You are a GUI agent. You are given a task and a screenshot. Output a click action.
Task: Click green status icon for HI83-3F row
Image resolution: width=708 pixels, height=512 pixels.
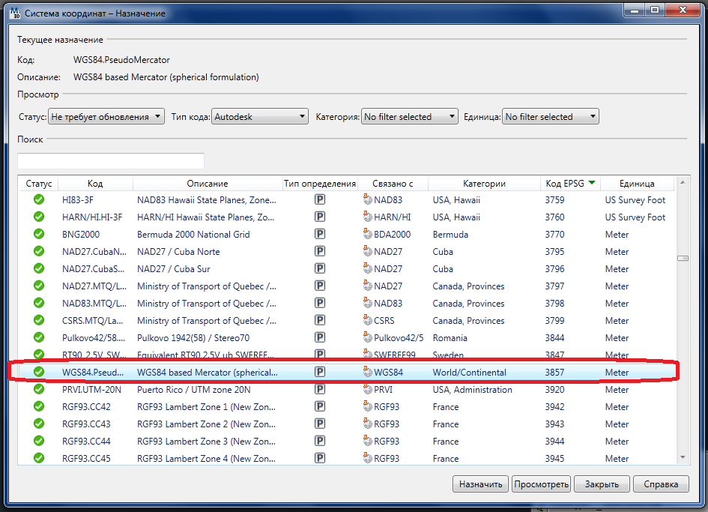(x=39, y=200)
